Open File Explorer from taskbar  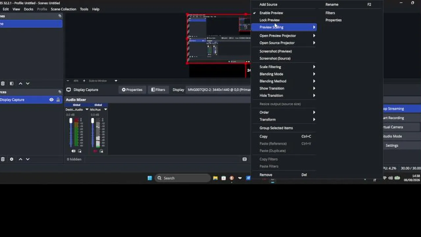pos(215,178)
